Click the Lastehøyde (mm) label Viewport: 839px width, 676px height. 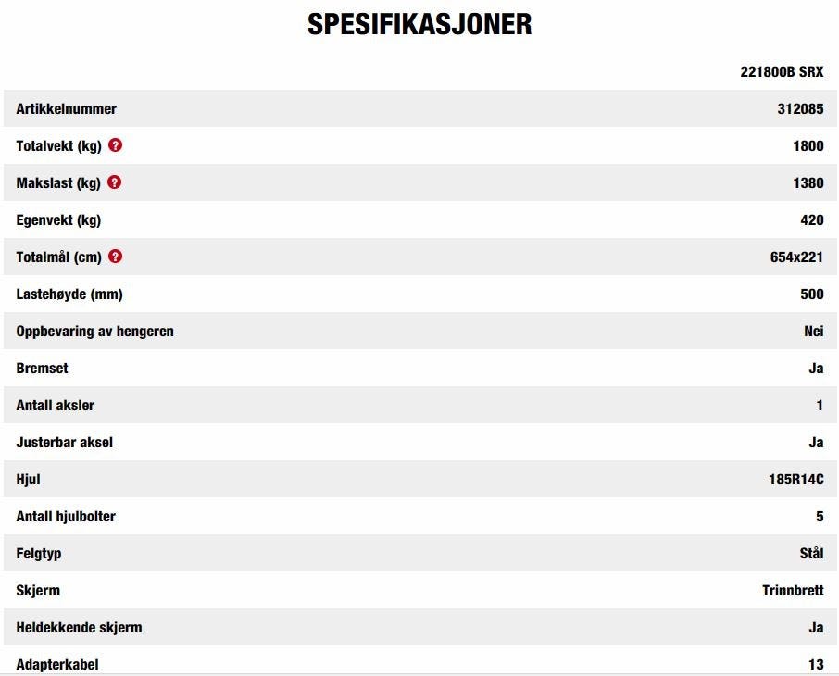pyautogui.click(x=69, y=294)
